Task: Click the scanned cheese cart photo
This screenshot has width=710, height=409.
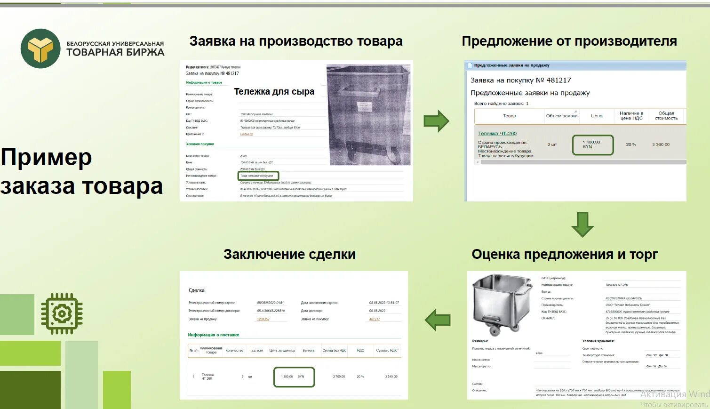Action: (x=368, y=114)
